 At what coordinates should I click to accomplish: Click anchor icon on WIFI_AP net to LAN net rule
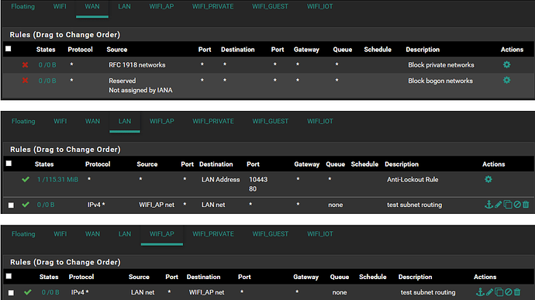pos(488,205)
